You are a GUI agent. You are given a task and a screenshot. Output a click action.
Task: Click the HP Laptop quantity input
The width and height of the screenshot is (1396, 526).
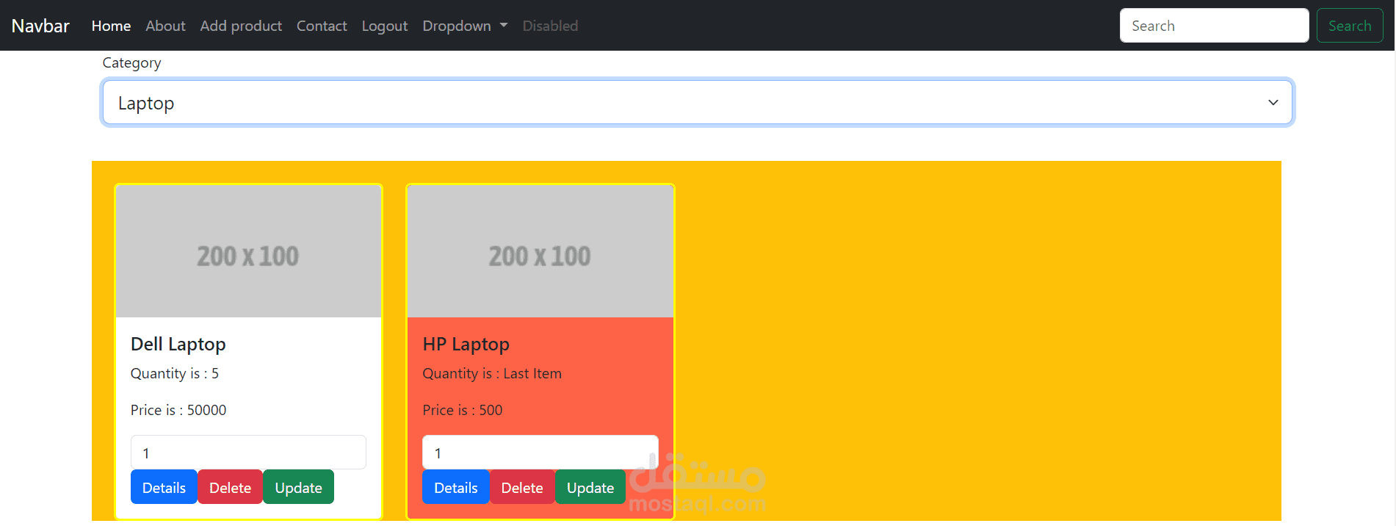coord(540,453)
